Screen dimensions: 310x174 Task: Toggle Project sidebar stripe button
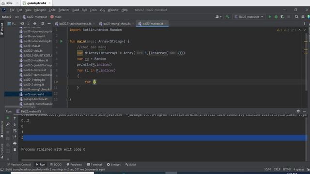(x=2, y=29)
